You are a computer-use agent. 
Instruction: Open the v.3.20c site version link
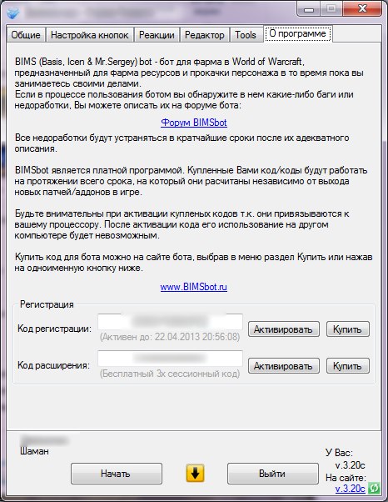point(350,489)
